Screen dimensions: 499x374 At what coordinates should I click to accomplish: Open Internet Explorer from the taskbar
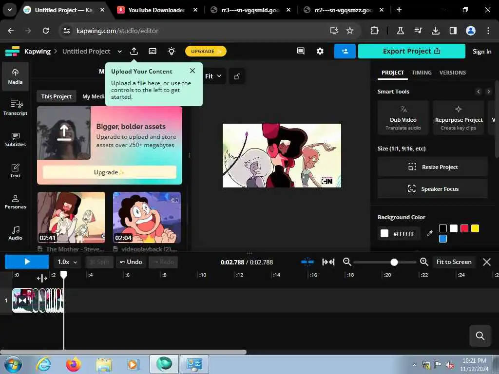(x=43, y=364)
